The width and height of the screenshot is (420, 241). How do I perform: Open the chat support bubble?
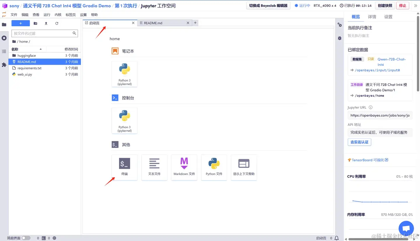click(x=406, y=228)
